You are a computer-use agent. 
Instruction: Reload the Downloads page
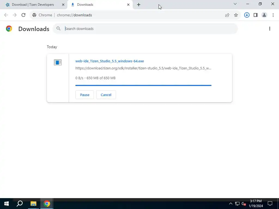tap(23, 15)
